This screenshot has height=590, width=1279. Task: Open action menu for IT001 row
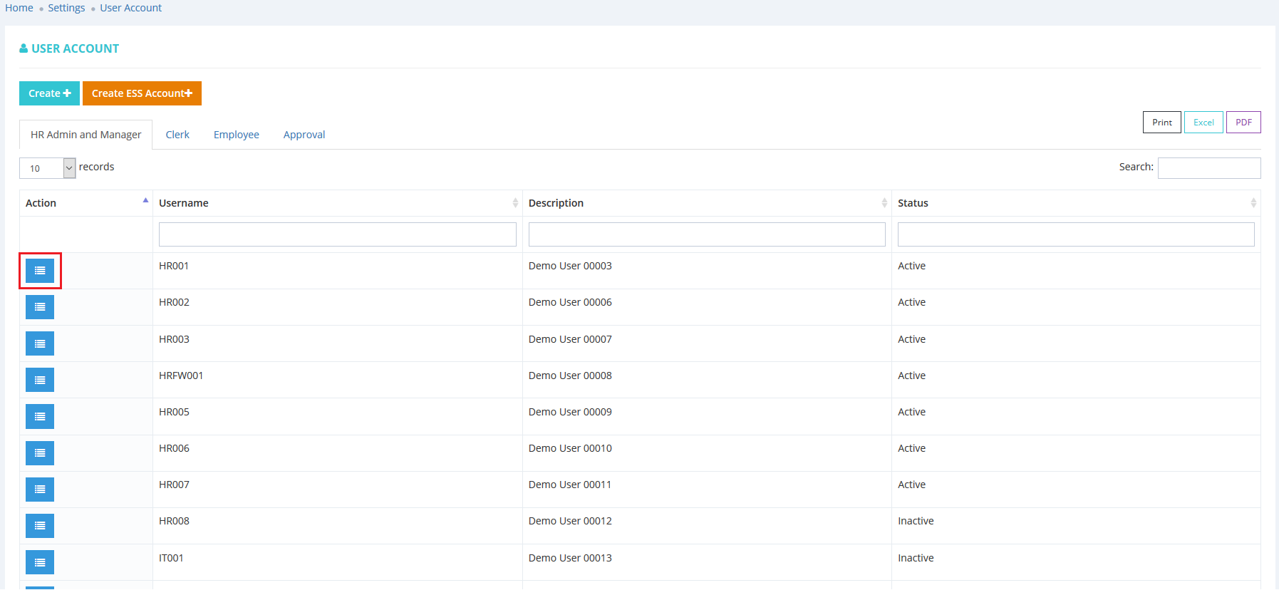(40, 563)
